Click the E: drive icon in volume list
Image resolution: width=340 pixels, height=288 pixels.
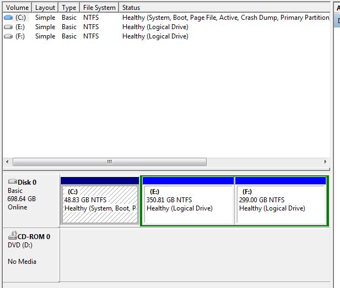8,27
